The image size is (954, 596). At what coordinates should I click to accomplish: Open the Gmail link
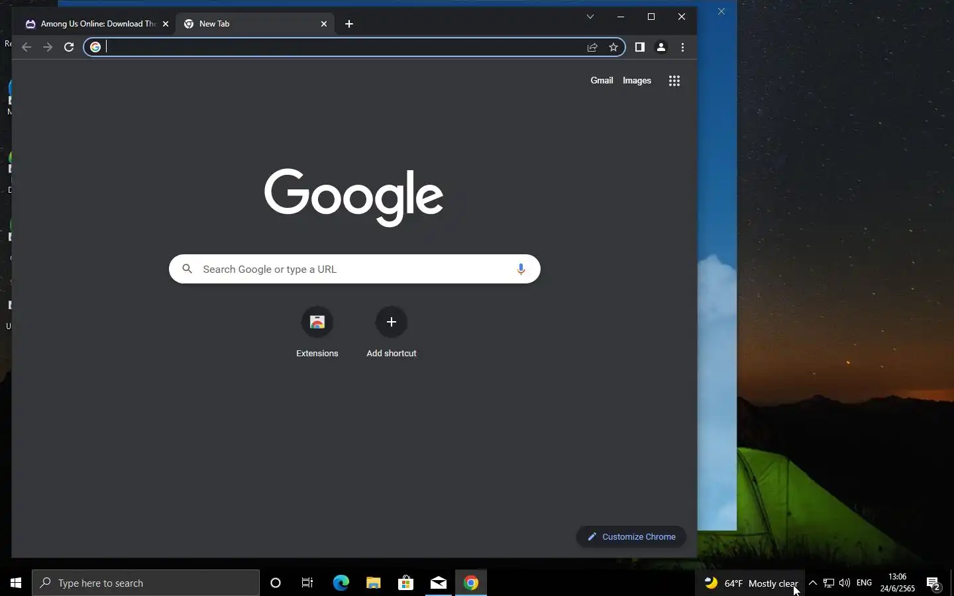pos(602,80)
